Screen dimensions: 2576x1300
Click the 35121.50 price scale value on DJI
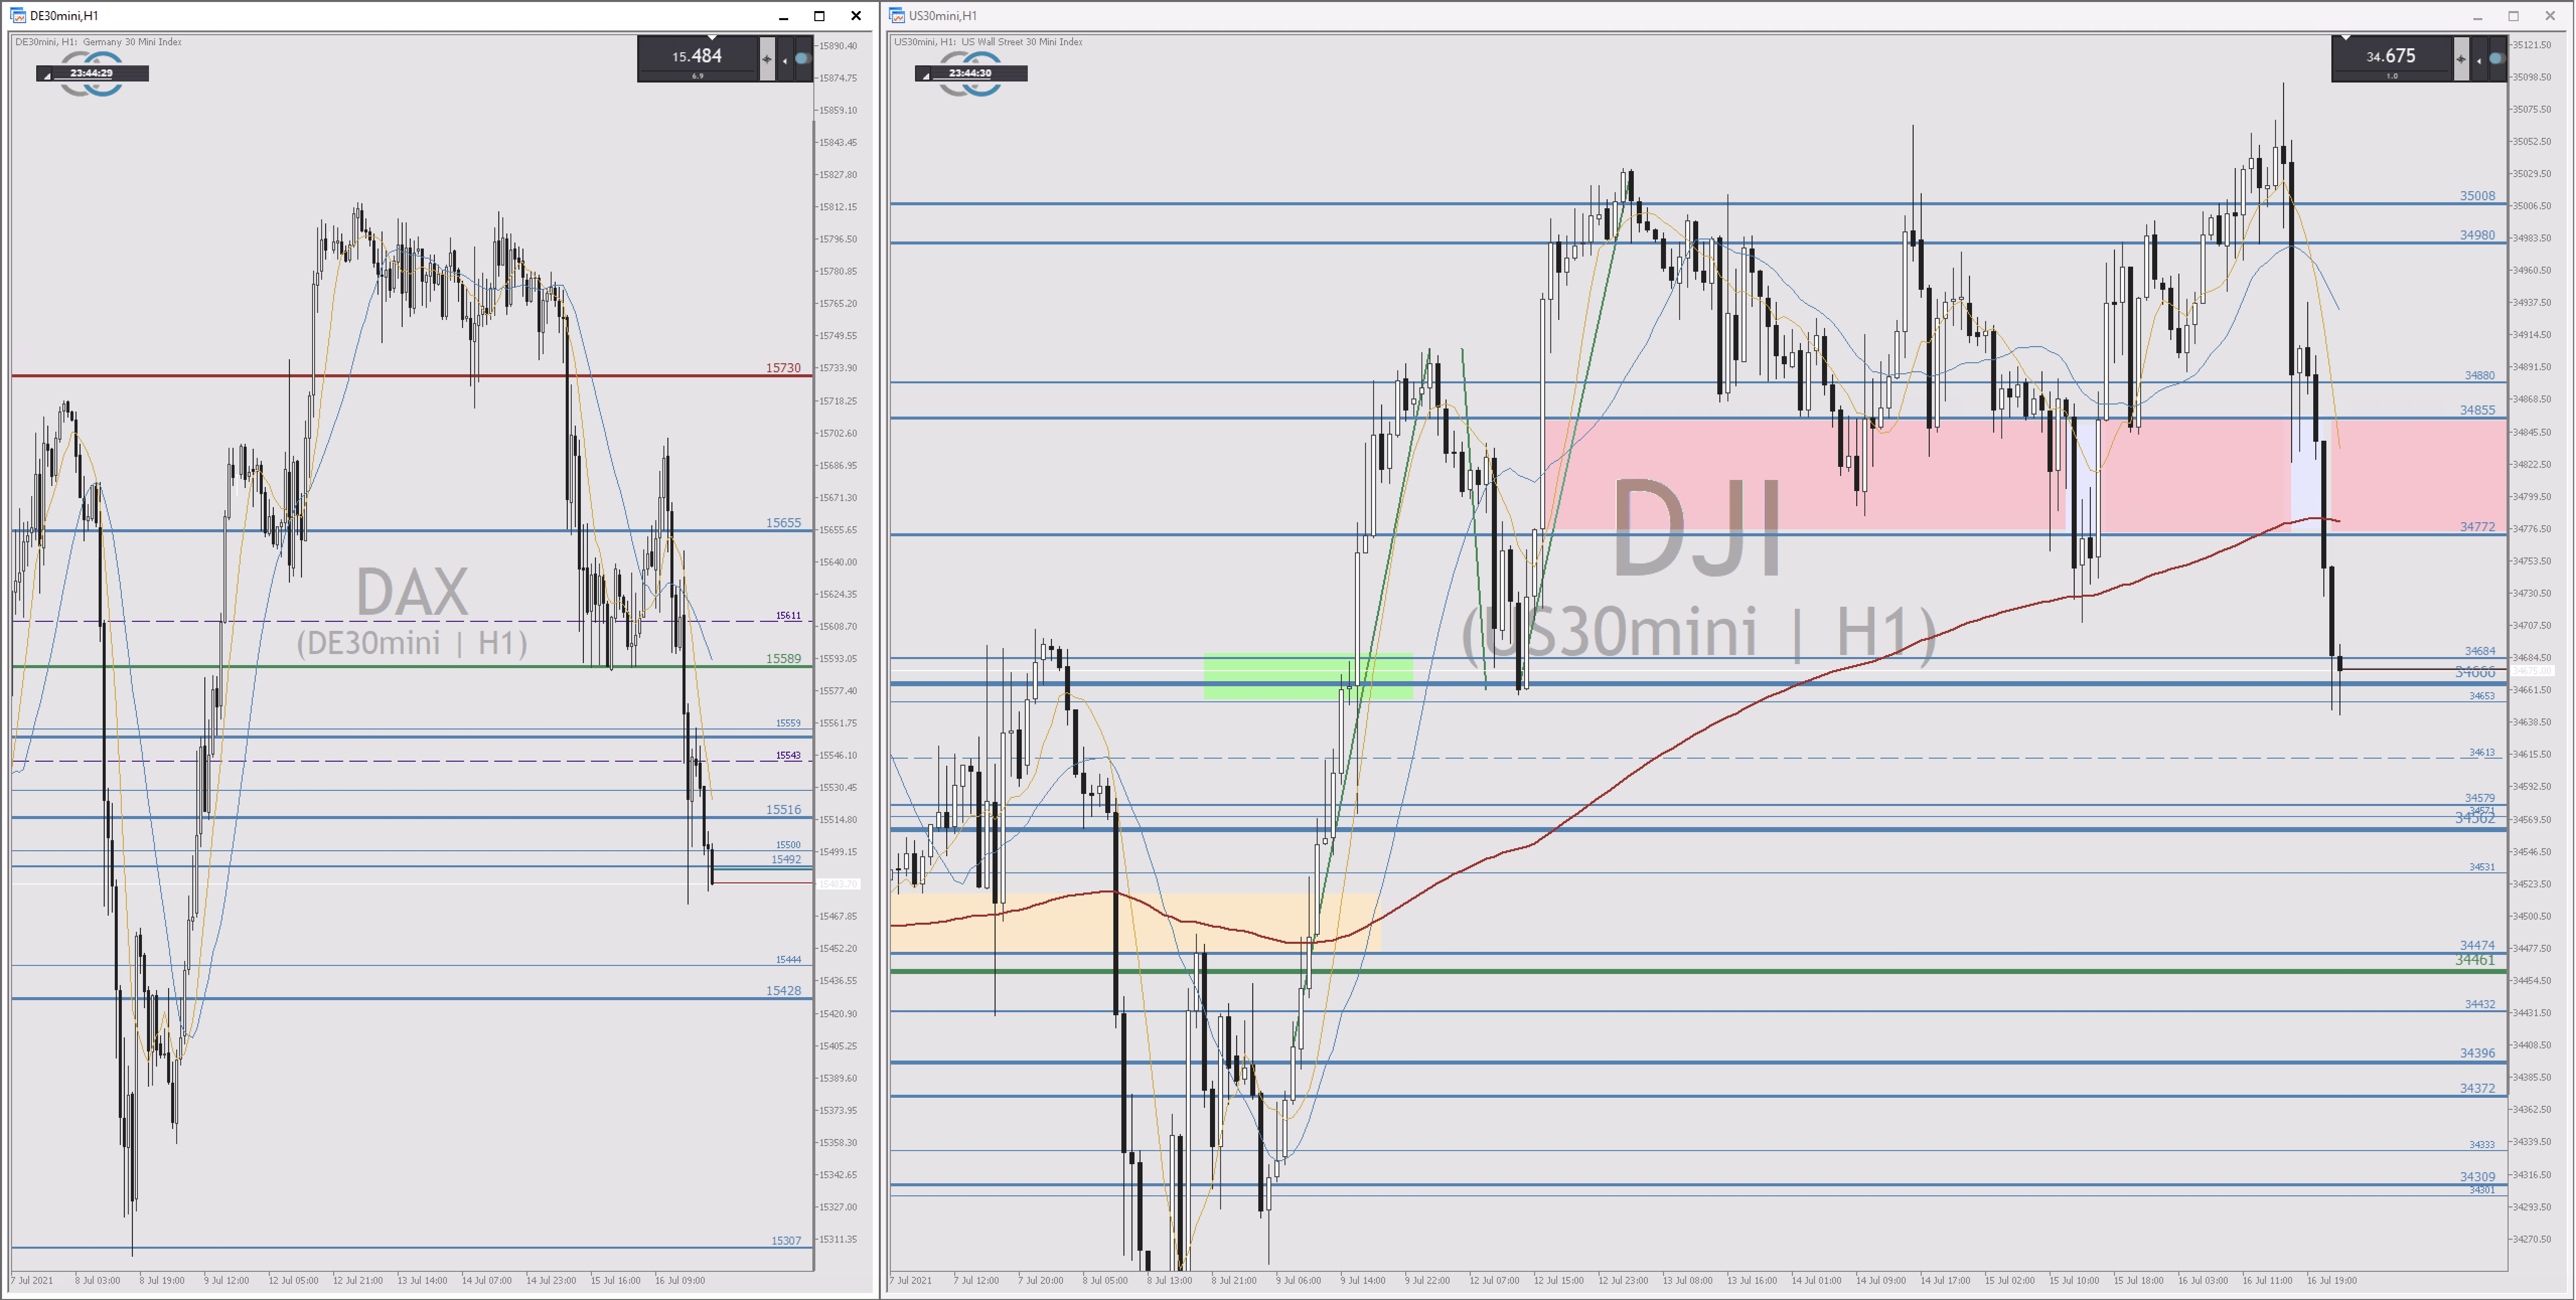pos(2532,45)
